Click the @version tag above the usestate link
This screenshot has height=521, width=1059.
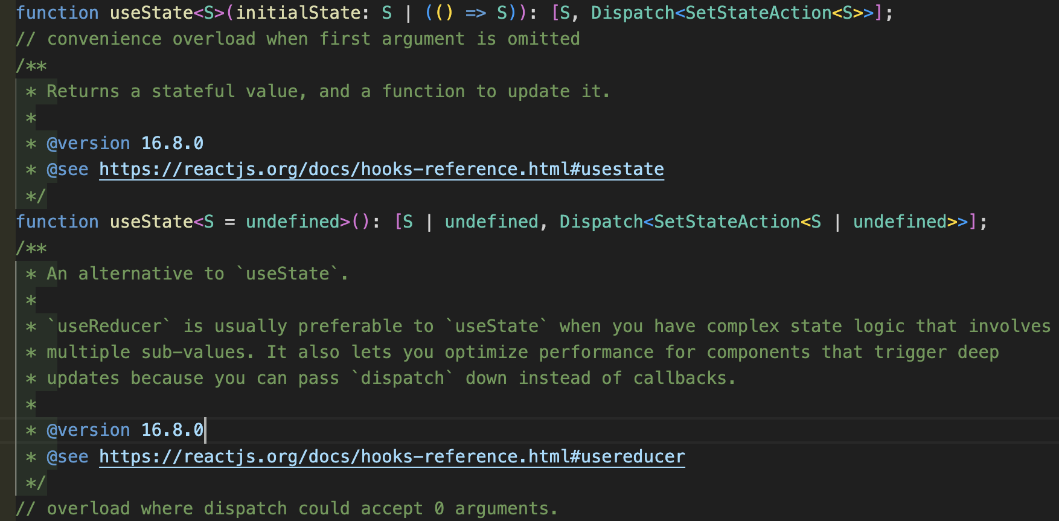point(88,144)
